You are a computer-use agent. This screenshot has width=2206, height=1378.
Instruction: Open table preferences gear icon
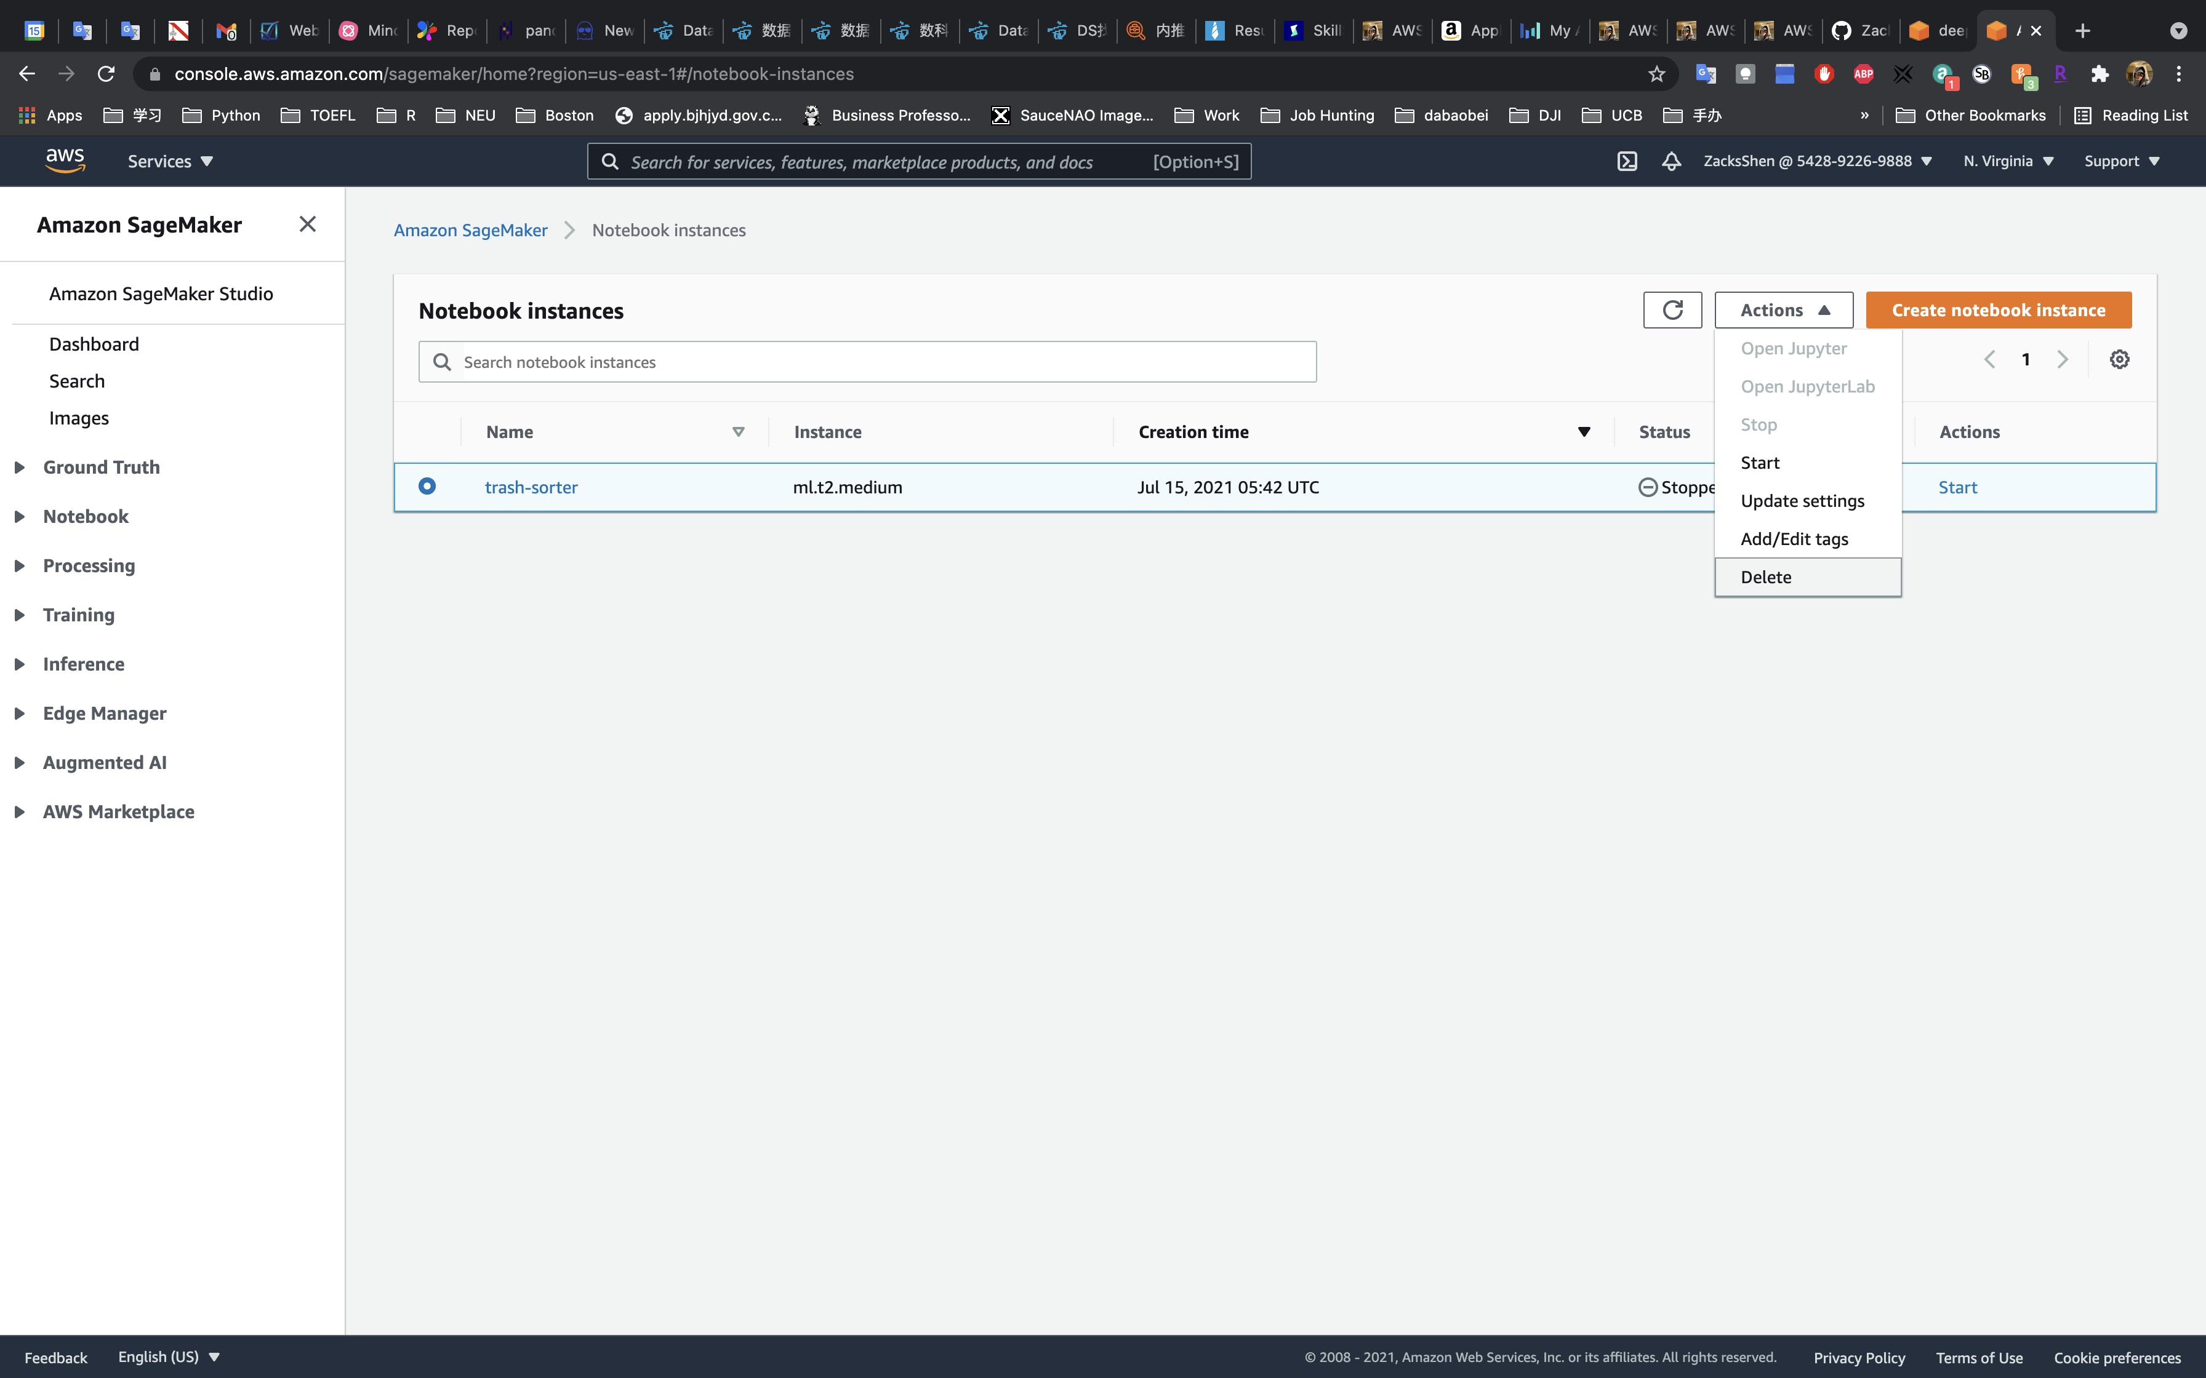coord(2119,359)
